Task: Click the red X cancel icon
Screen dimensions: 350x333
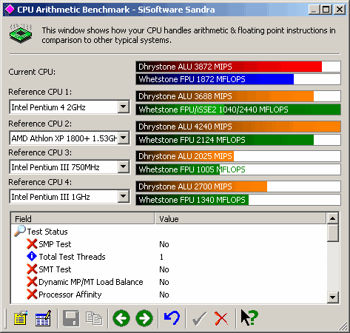Action: (221, 318)
